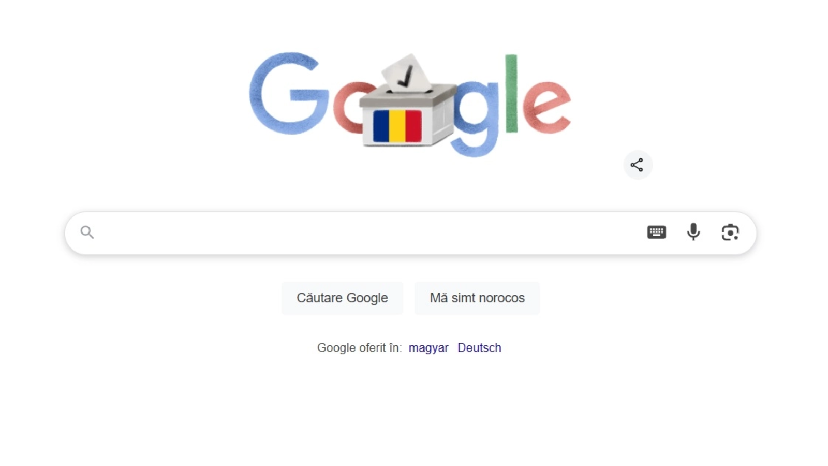This screenshot has height=466, width=828.
Task: Focus the Google search text field
Action: tap(368, 233)
